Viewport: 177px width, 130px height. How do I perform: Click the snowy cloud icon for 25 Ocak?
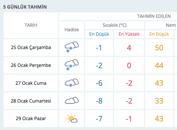point(72,47)
